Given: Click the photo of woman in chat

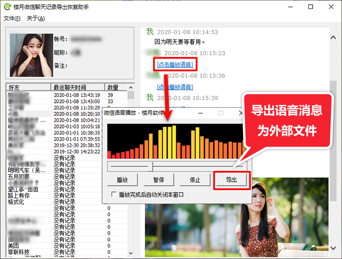Looking at the screenshot, I should 237,217.
